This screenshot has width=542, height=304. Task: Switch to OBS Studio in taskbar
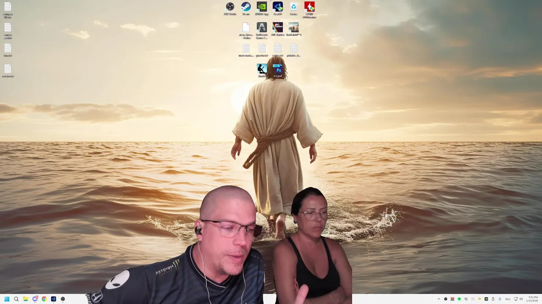click(63, 299)
